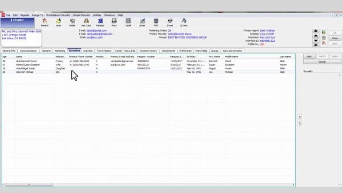343x193 pixels.
Task: Click the horizontal scrollbar thumb below the table
Action: pyautogui.click(x=29, y=184)
